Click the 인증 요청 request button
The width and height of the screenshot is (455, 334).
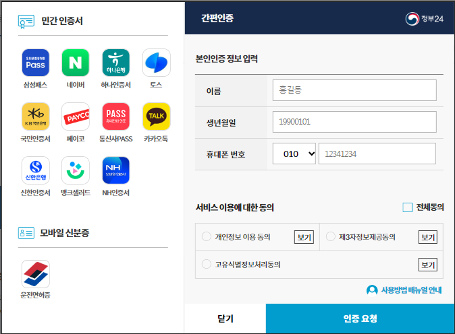tap(360, 319)
